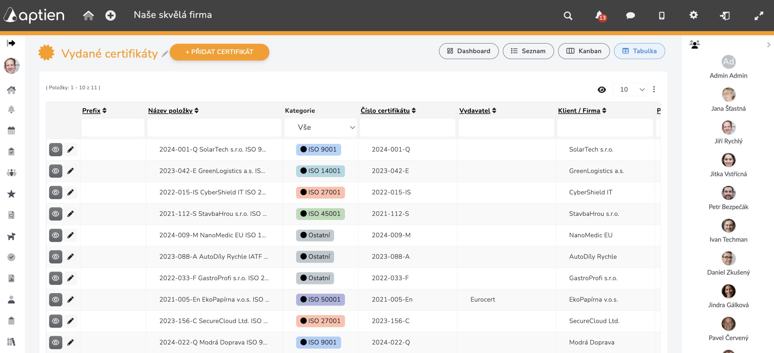774x353 pixels.
Task: Edit the CyberShield IT row with pencil
Action: [70, 192]
